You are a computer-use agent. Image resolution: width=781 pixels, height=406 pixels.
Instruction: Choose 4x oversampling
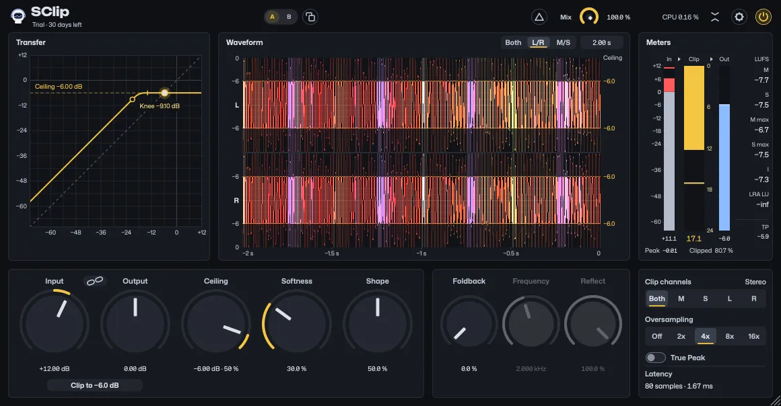[x=706, y=336]
